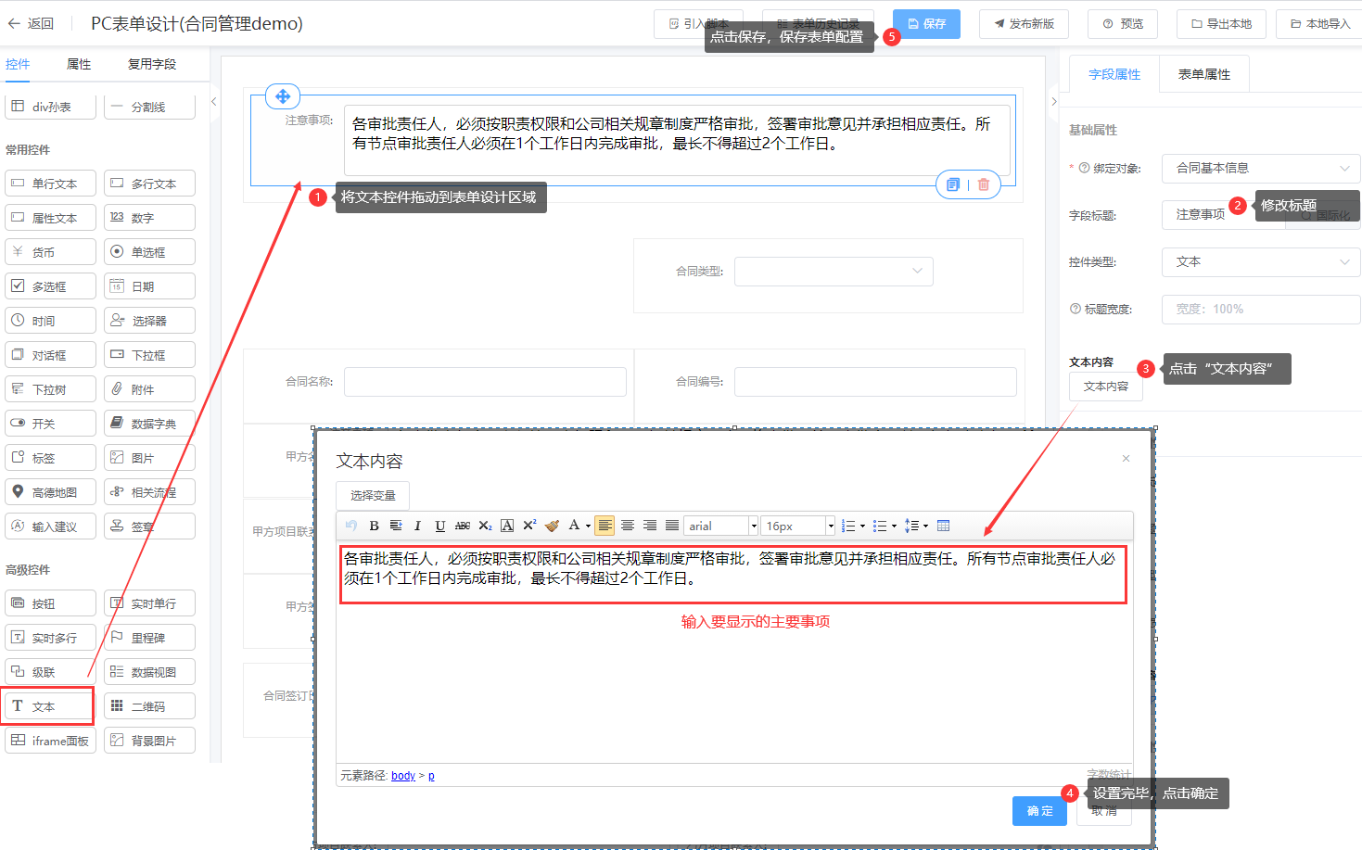Toggle center alignment in the editor toolbar
Viewport: 1362px width, 850px height.
[x=628, y=526]
